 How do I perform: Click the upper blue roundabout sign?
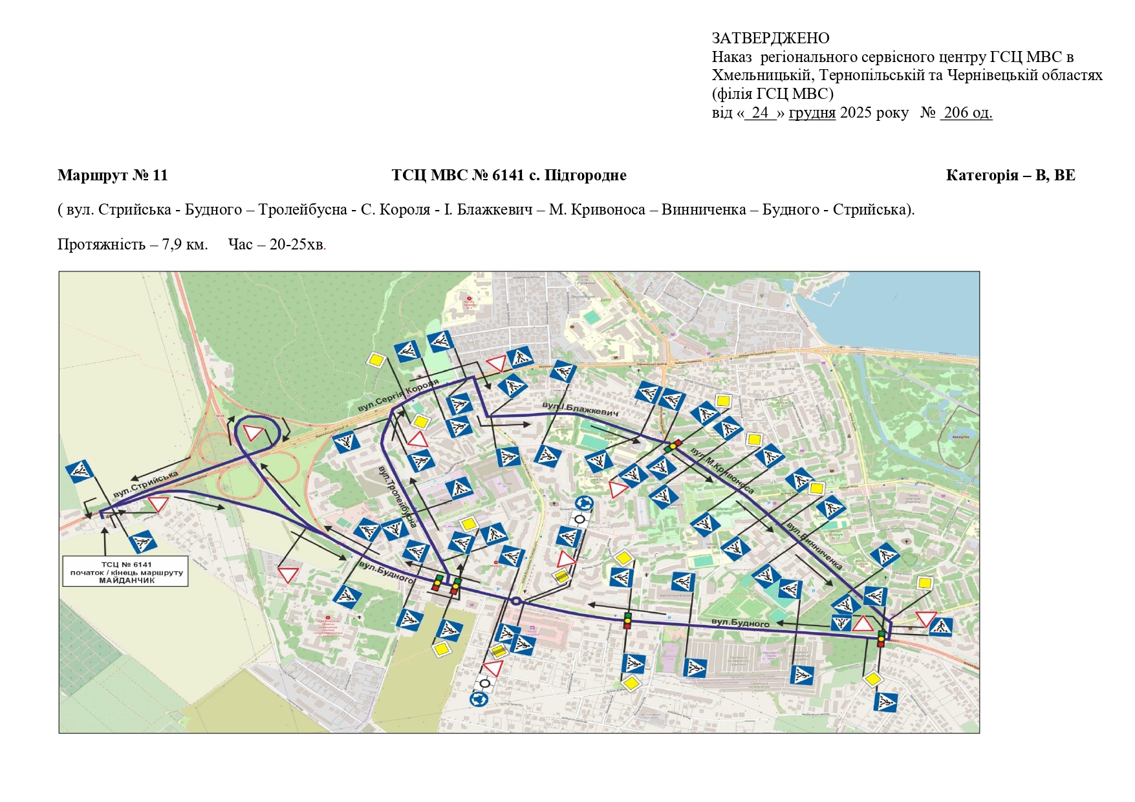[x=584, y=503]
